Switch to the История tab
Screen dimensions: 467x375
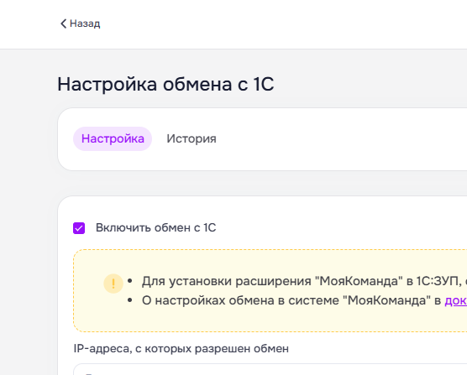click(192, 139)
